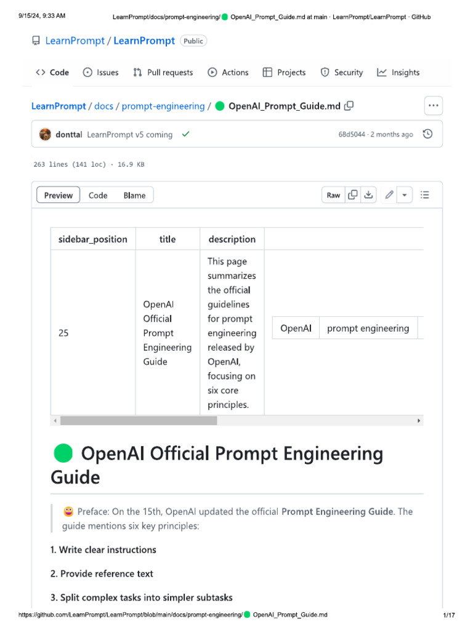Download the raw file
Image resolution: width=473 pixels, height=630 pixels.
click(368, 195)
